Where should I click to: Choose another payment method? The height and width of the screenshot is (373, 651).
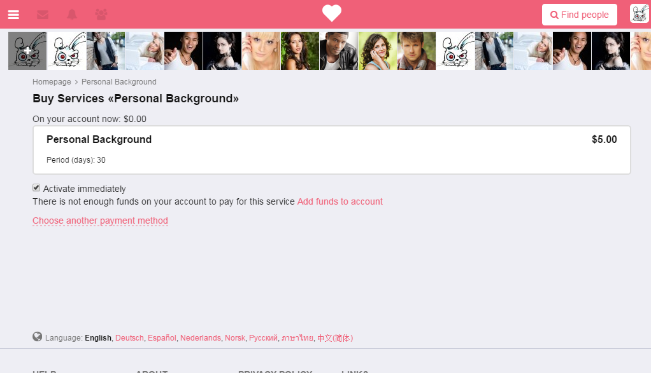point(101,220)
